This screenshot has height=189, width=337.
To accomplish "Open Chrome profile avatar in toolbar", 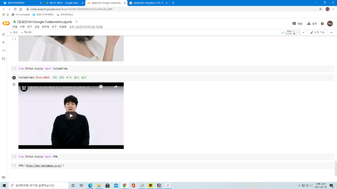I will pos(328,9).
